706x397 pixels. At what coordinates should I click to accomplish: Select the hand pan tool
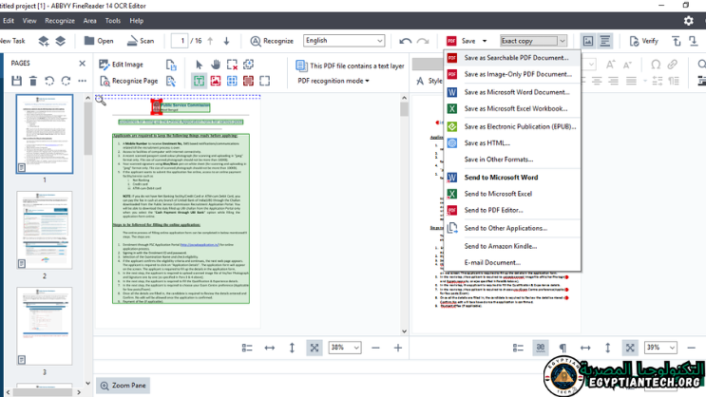(x=216, y=65)
